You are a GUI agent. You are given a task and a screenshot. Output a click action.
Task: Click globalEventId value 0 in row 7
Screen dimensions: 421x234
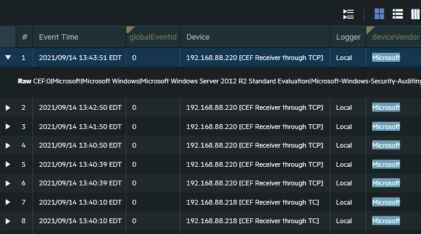(134, 202)
